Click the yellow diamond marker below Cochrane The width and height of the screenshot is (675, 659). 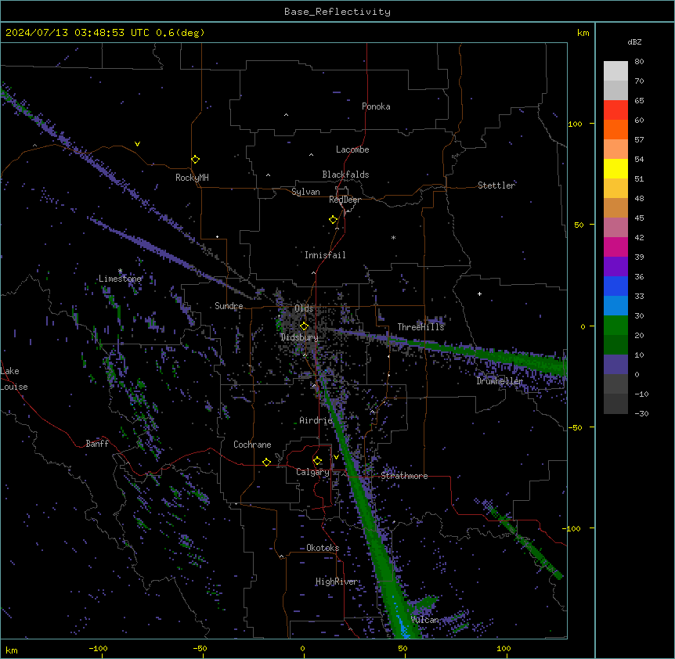pyautogui.click(x=266, y=462)
